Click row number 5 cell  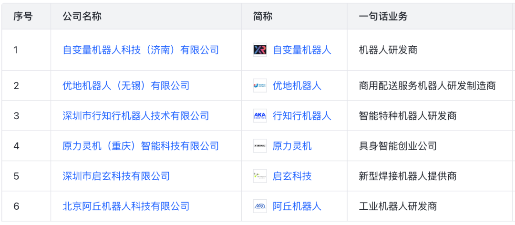[26, 176]
